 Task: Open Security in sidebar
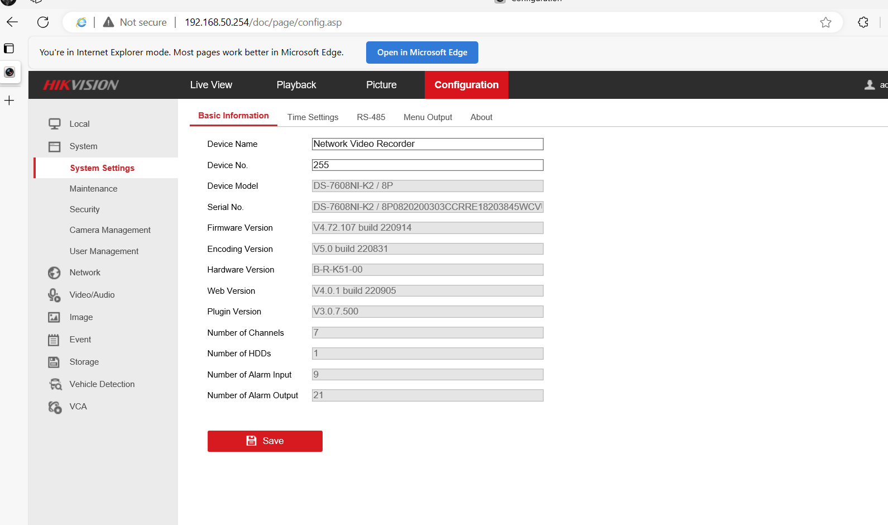point(84,209)
